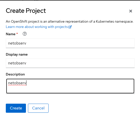Click the red required asterisk beside Name
The image size is (140, 118).
17,33
